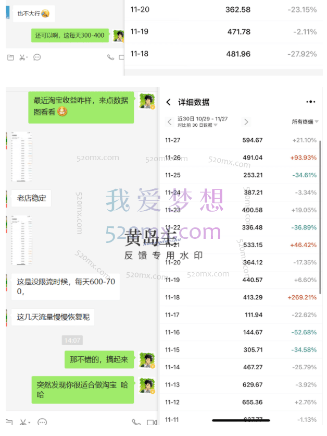This screenshot has width=327, height=436.
Task: Select the 也不大行 message bubble
Action: (x=34, y=14)
